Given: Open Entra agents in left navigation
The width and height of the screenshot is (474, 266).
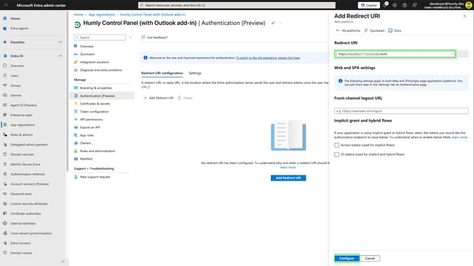Looking at the screenshot, I should pos(19,28).
